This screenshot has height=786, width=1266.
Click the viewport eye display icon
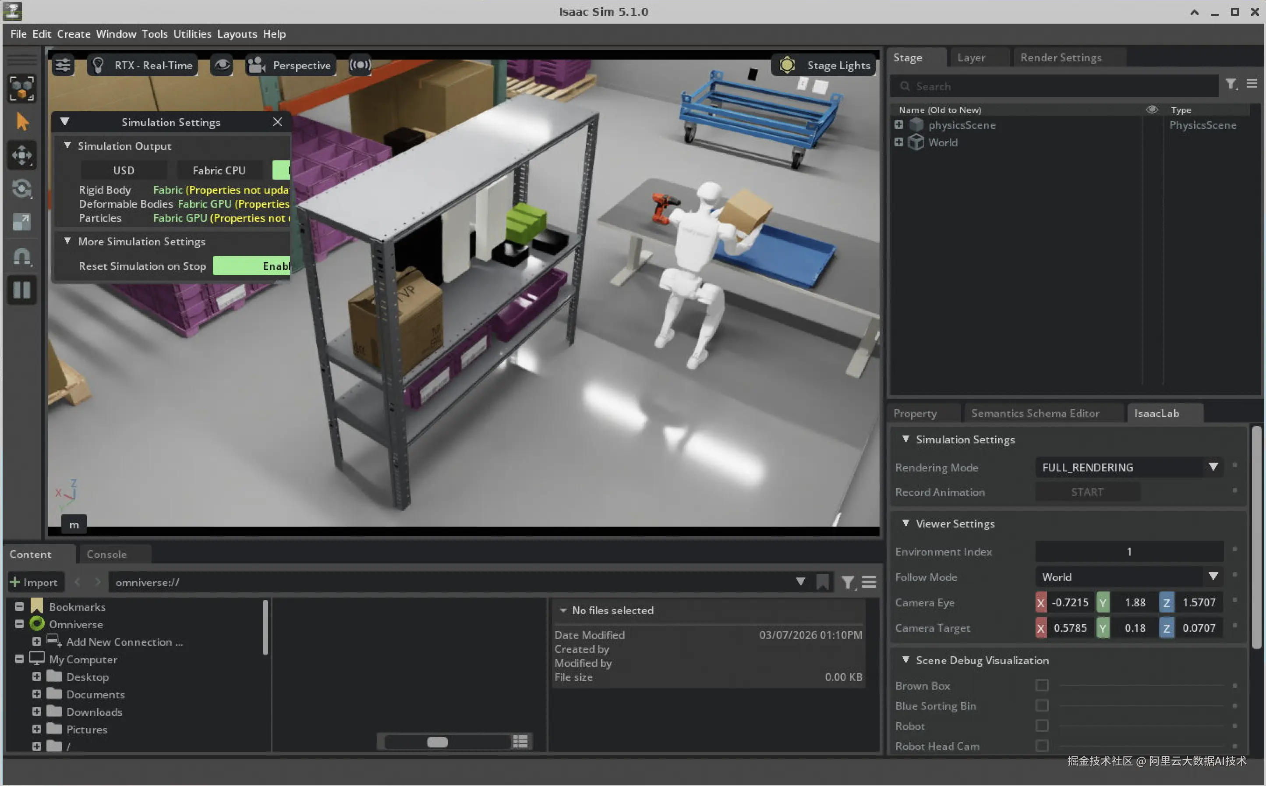[222, 65]
